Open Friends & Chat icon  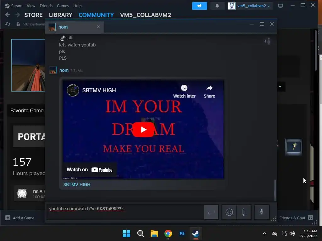coord(310,218)
